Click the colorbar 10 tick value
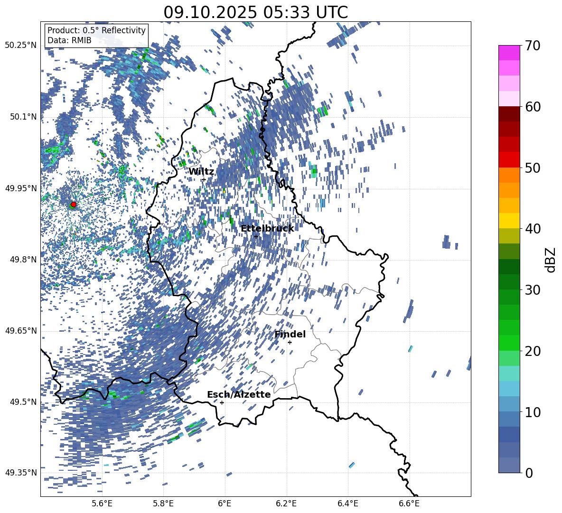The image size is (562, 513). tap(533, 412)
